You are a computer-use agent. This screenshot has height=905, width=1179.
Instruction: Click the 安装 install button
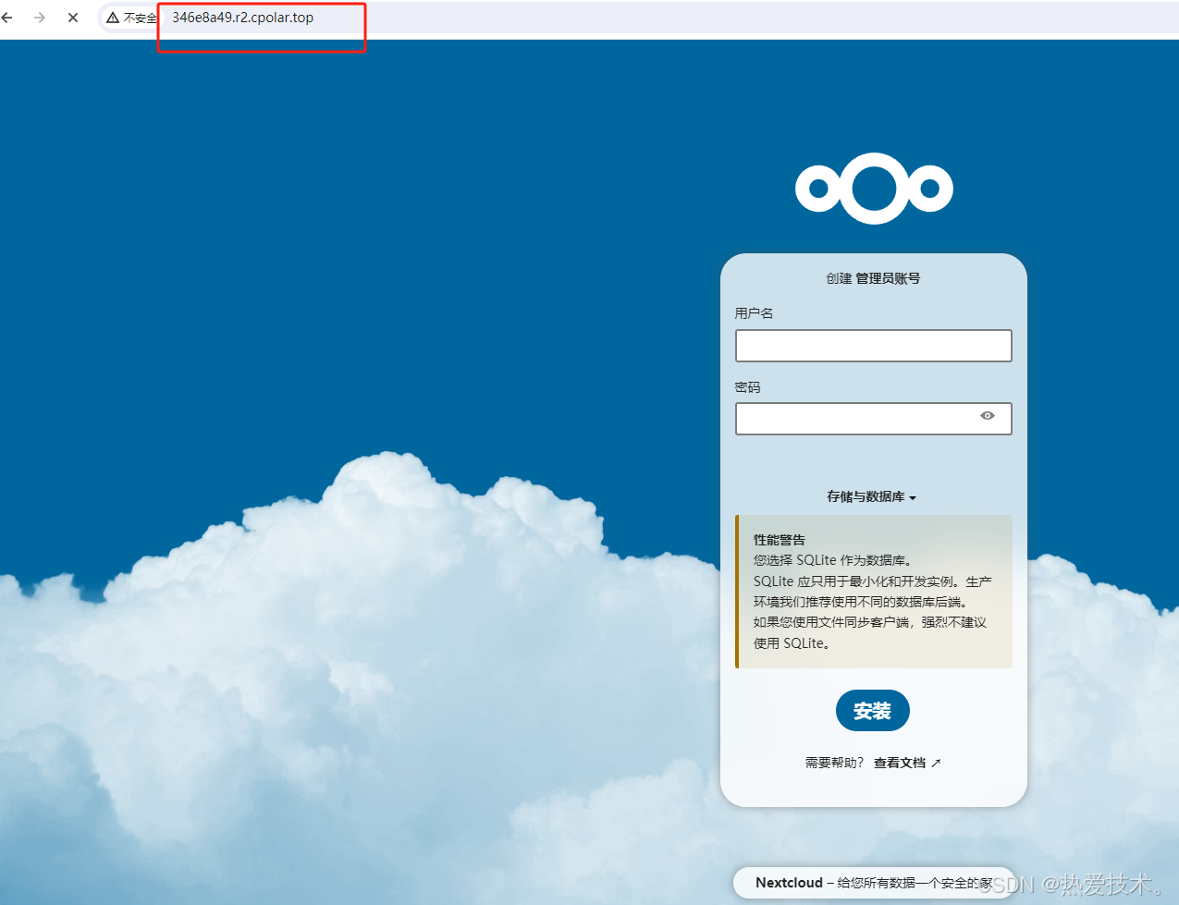(x=873, y=711)
